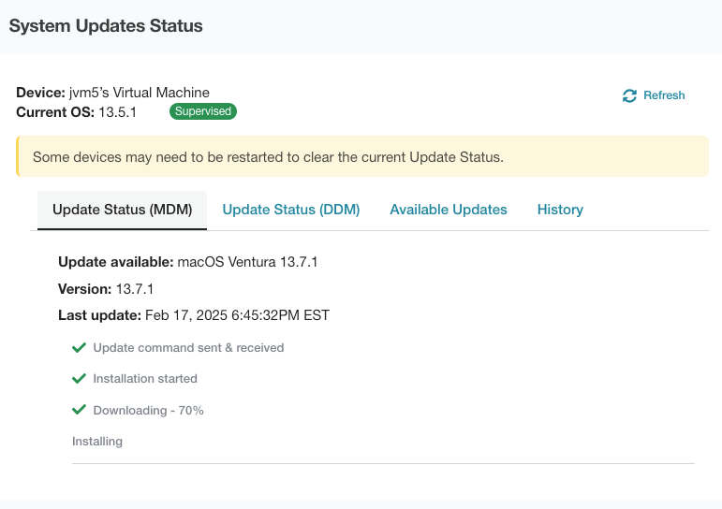Click the Installing step label
Image resolution: width=722 pixels, height=509 pixels.
[97, 442]
